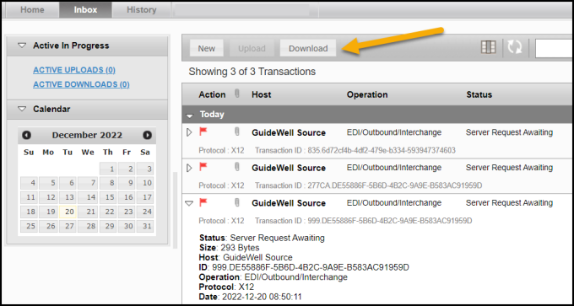The image size is (574, 306).
Task: Sort by the Action column header
Action: coord(212,94)
